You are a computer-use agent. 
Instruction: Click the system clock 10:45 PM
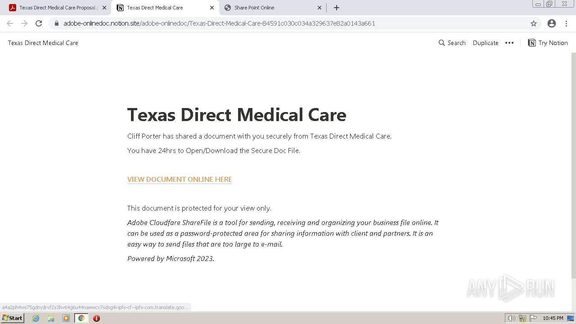[553, 318]
